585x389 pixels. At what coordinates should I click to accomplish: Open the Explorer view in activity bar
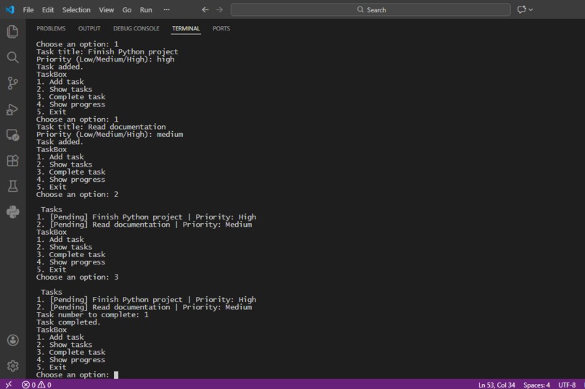[x=12, y=32]
